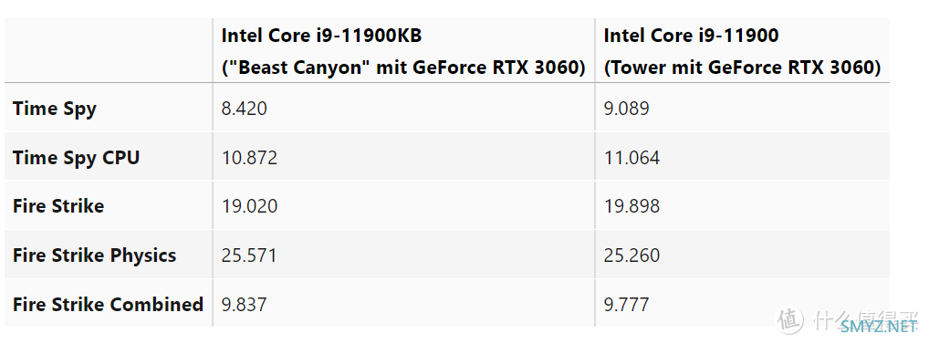Select the Time Spy row label
The height and width of the screenshot is (344, 929).
coord(55,109)
